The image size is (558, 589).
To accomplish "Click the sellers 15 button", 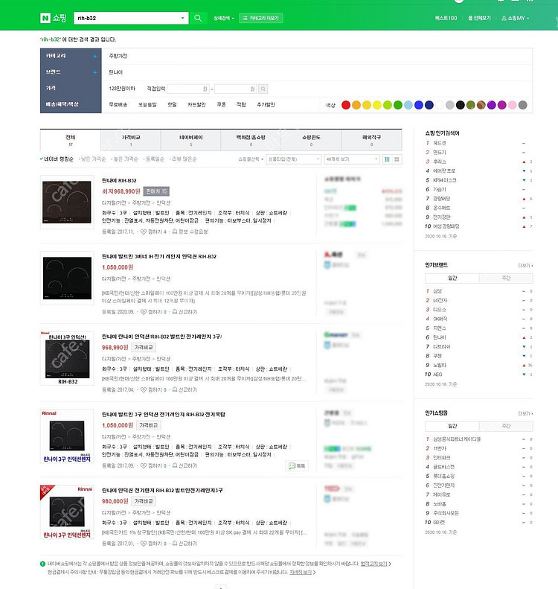I will point(156,191).
